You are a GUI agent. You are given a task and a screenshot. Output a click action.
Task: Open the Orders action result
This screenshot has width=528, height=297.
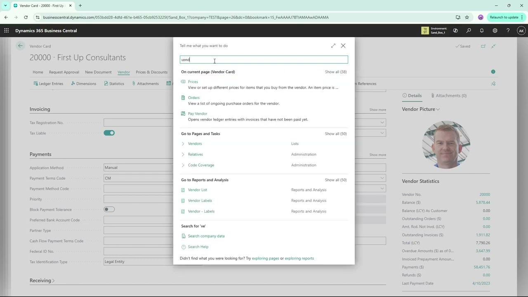194,98
